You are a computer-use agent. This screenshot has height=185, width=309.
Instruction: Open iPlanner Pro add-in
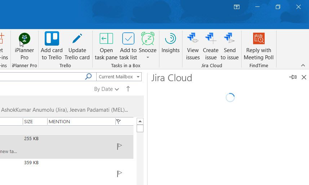click(x=25, y=46)
